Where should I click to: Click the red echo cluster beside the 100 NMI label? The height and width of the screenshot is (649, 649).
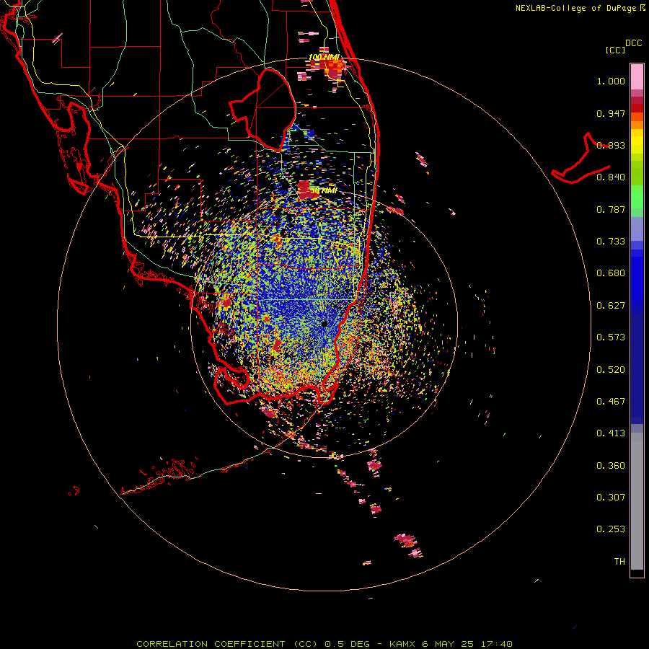coord(329,68)
